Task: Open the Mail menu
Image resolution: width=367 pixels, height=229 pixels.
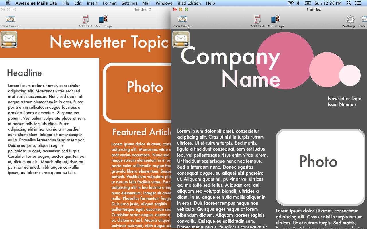Action: point(146,3)
